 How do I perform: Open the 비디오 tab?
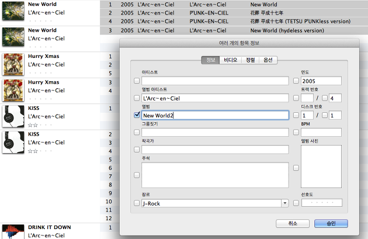tap(231, 60)
